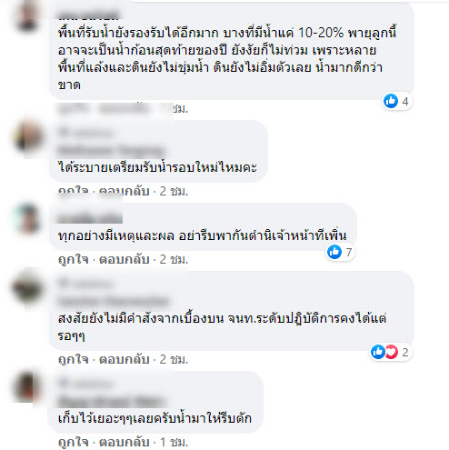Viewport: 449px width, 450px height.
Task: Click blurred author name above ทุกอย่างมีเหตุและผล
Action: point(90,217)
